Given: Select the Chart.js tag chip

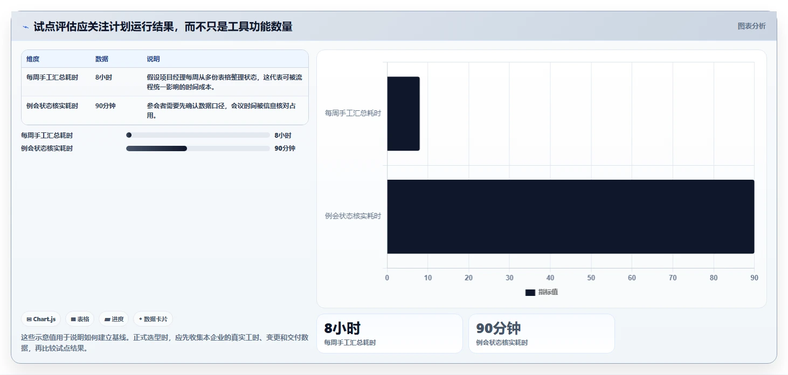Looking at the screenshot, I should point(42,319).
